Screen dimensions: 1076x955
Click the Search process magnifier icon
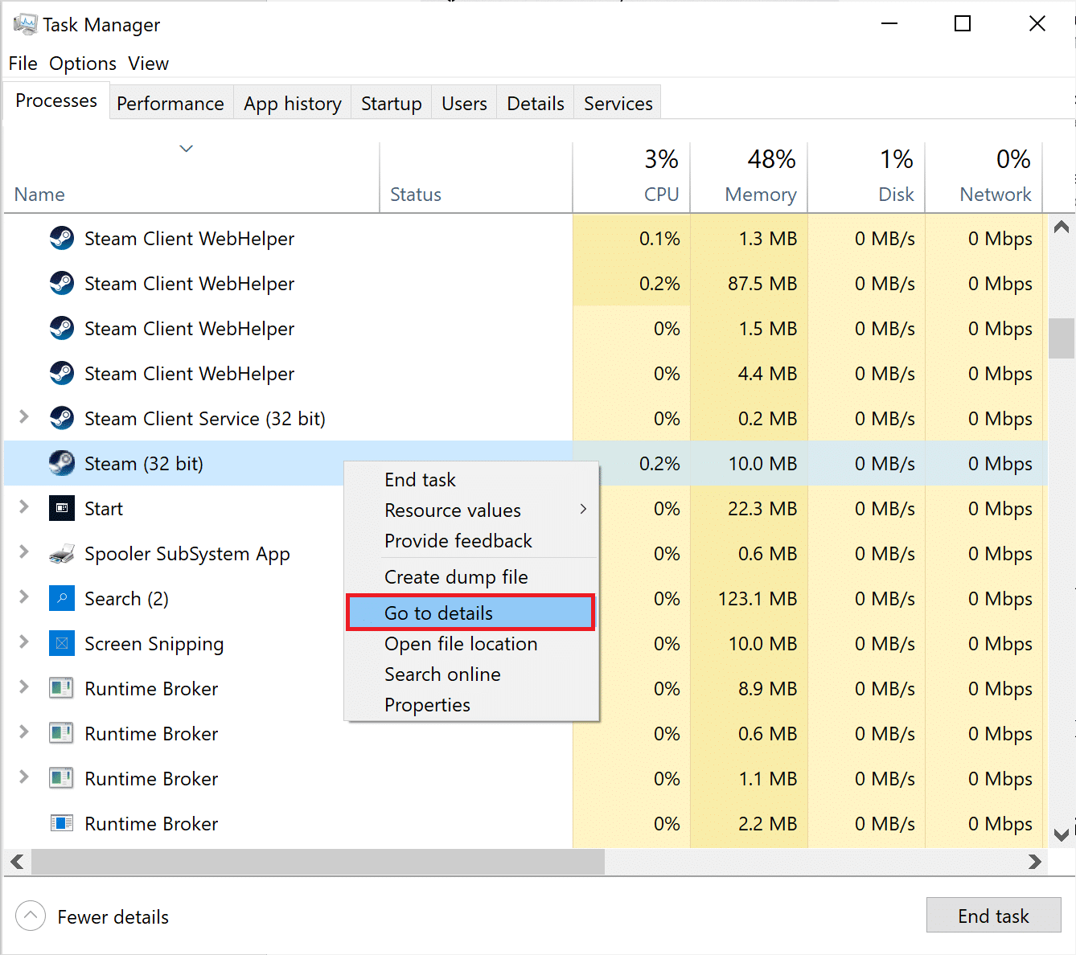click(62, 599)
